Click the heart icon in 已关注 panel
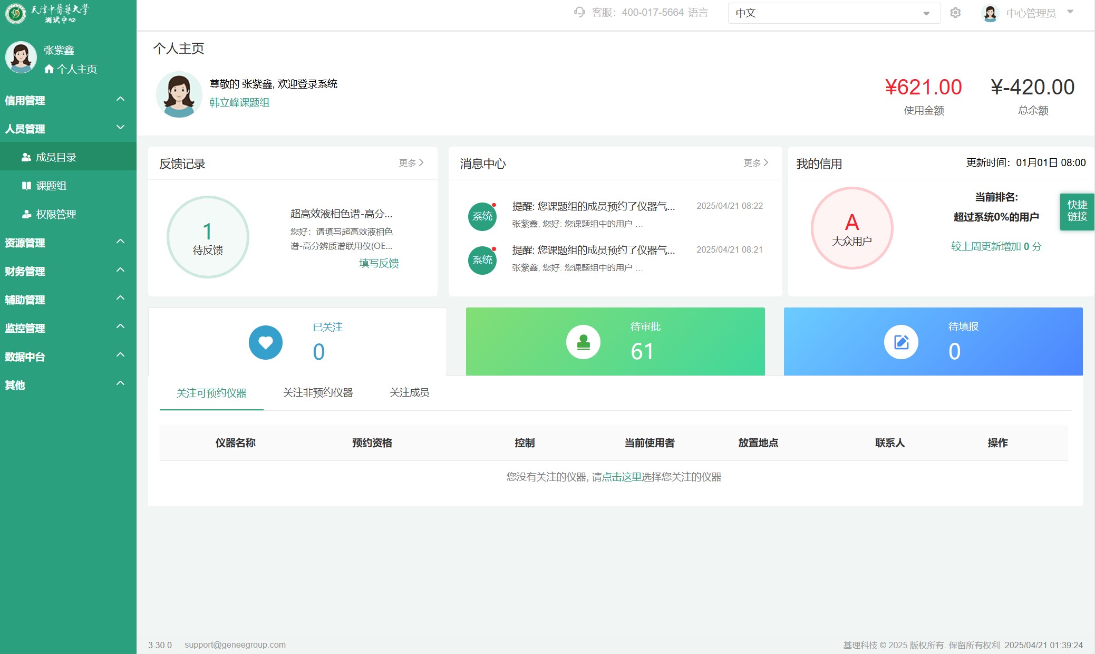Screen dimensions: 1095x654 [266, 342]
